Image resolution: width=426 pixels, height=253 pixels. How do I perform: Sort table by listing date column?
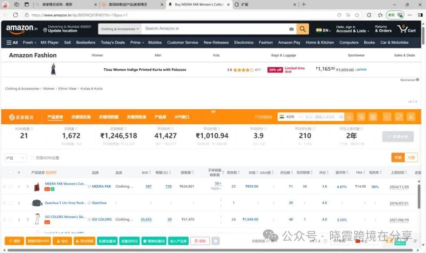pyautogui.click(x=399, y=173)
